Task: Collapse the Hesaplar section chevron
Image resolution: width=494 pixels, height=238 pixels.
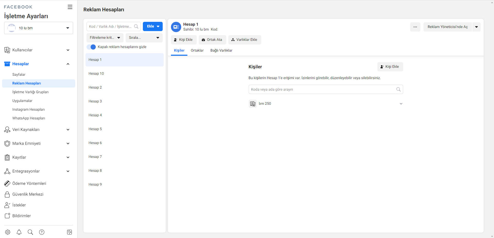Action: pos(68,64)
